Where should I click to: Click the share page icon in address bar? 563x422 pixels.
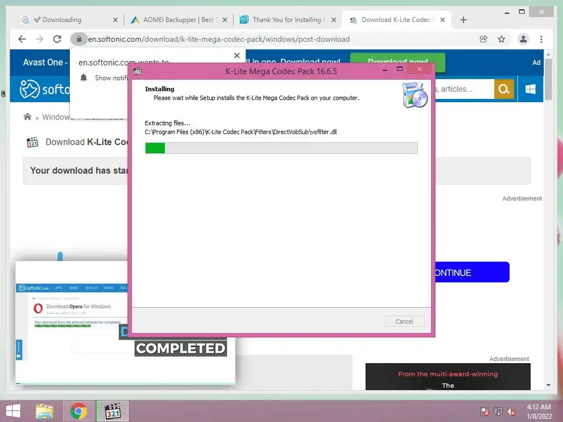pyautogui.click(x=484, y=39)
